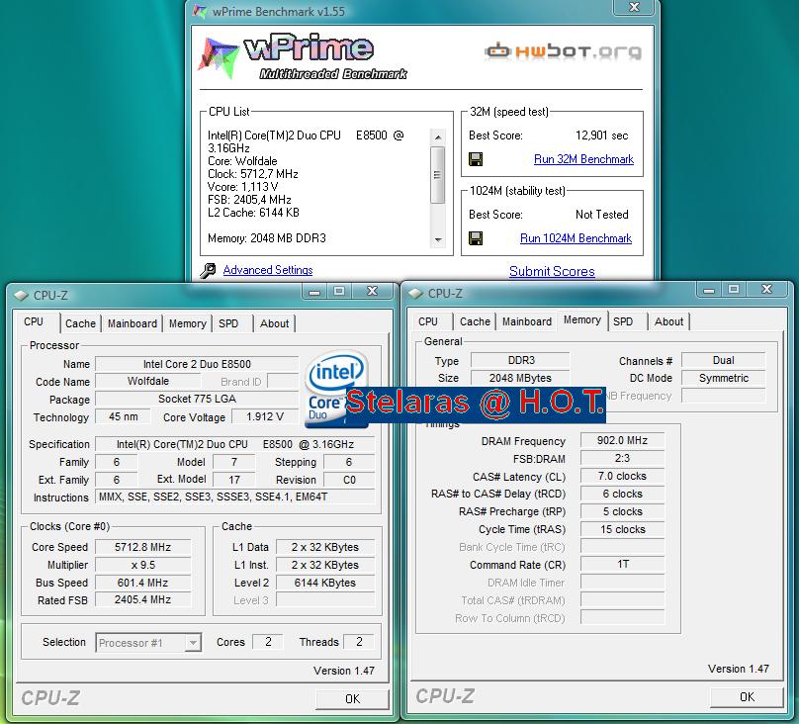This screenshot has height=724, width=799.
Task: Open About tab in right CPU-Z window
Action: (668, 321)
